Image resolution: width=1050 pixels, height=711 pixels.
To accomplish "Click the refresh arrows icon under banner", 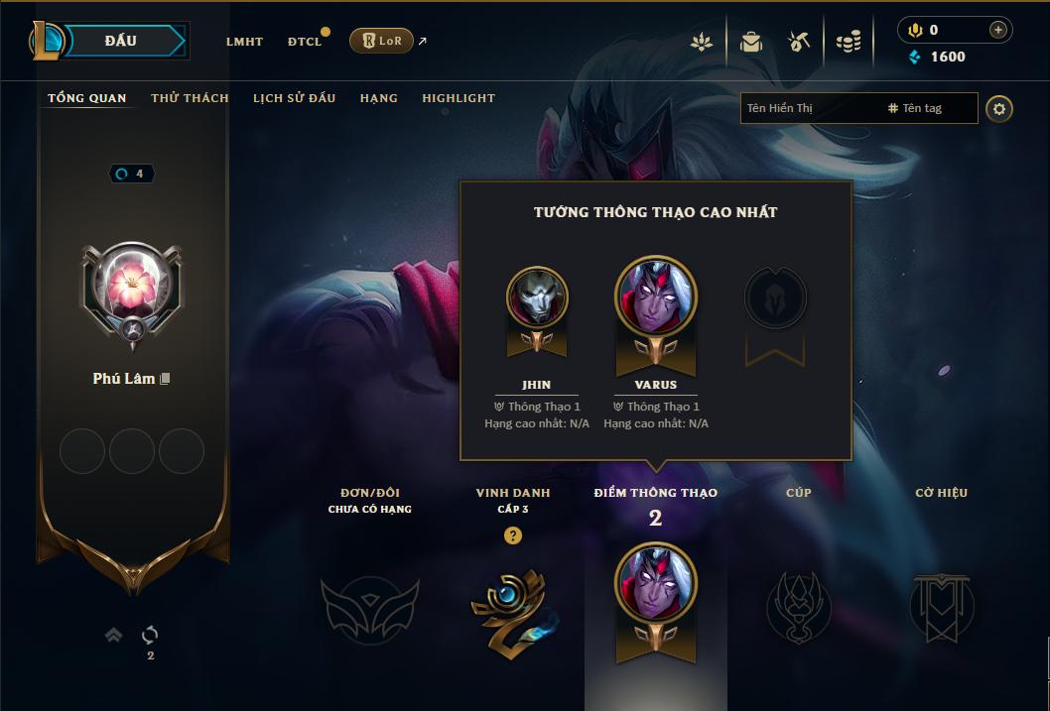I will pyautogui.click(x=150, y=635).
